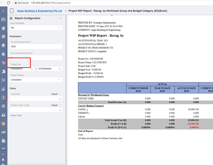This screenshot has height=165, width=213.
Task: Open the bar-chart dashboard icon in sidebar
Action: tap(3, 20)
